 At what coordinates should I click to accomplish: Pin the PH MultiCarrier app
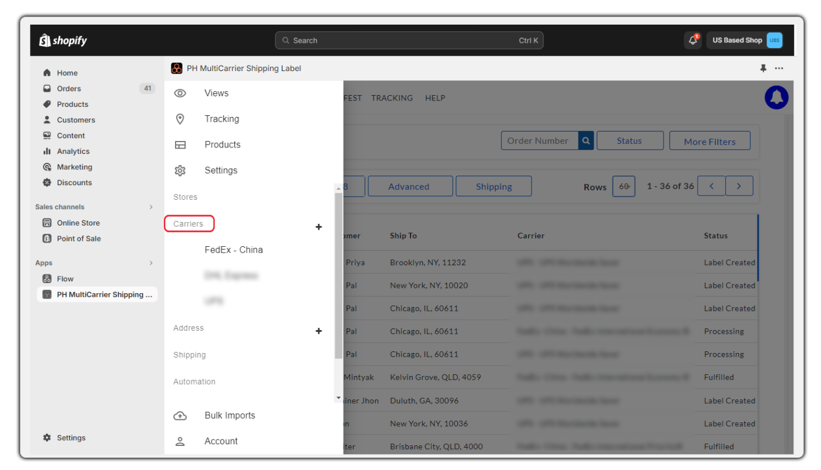[x=763, y=68]
